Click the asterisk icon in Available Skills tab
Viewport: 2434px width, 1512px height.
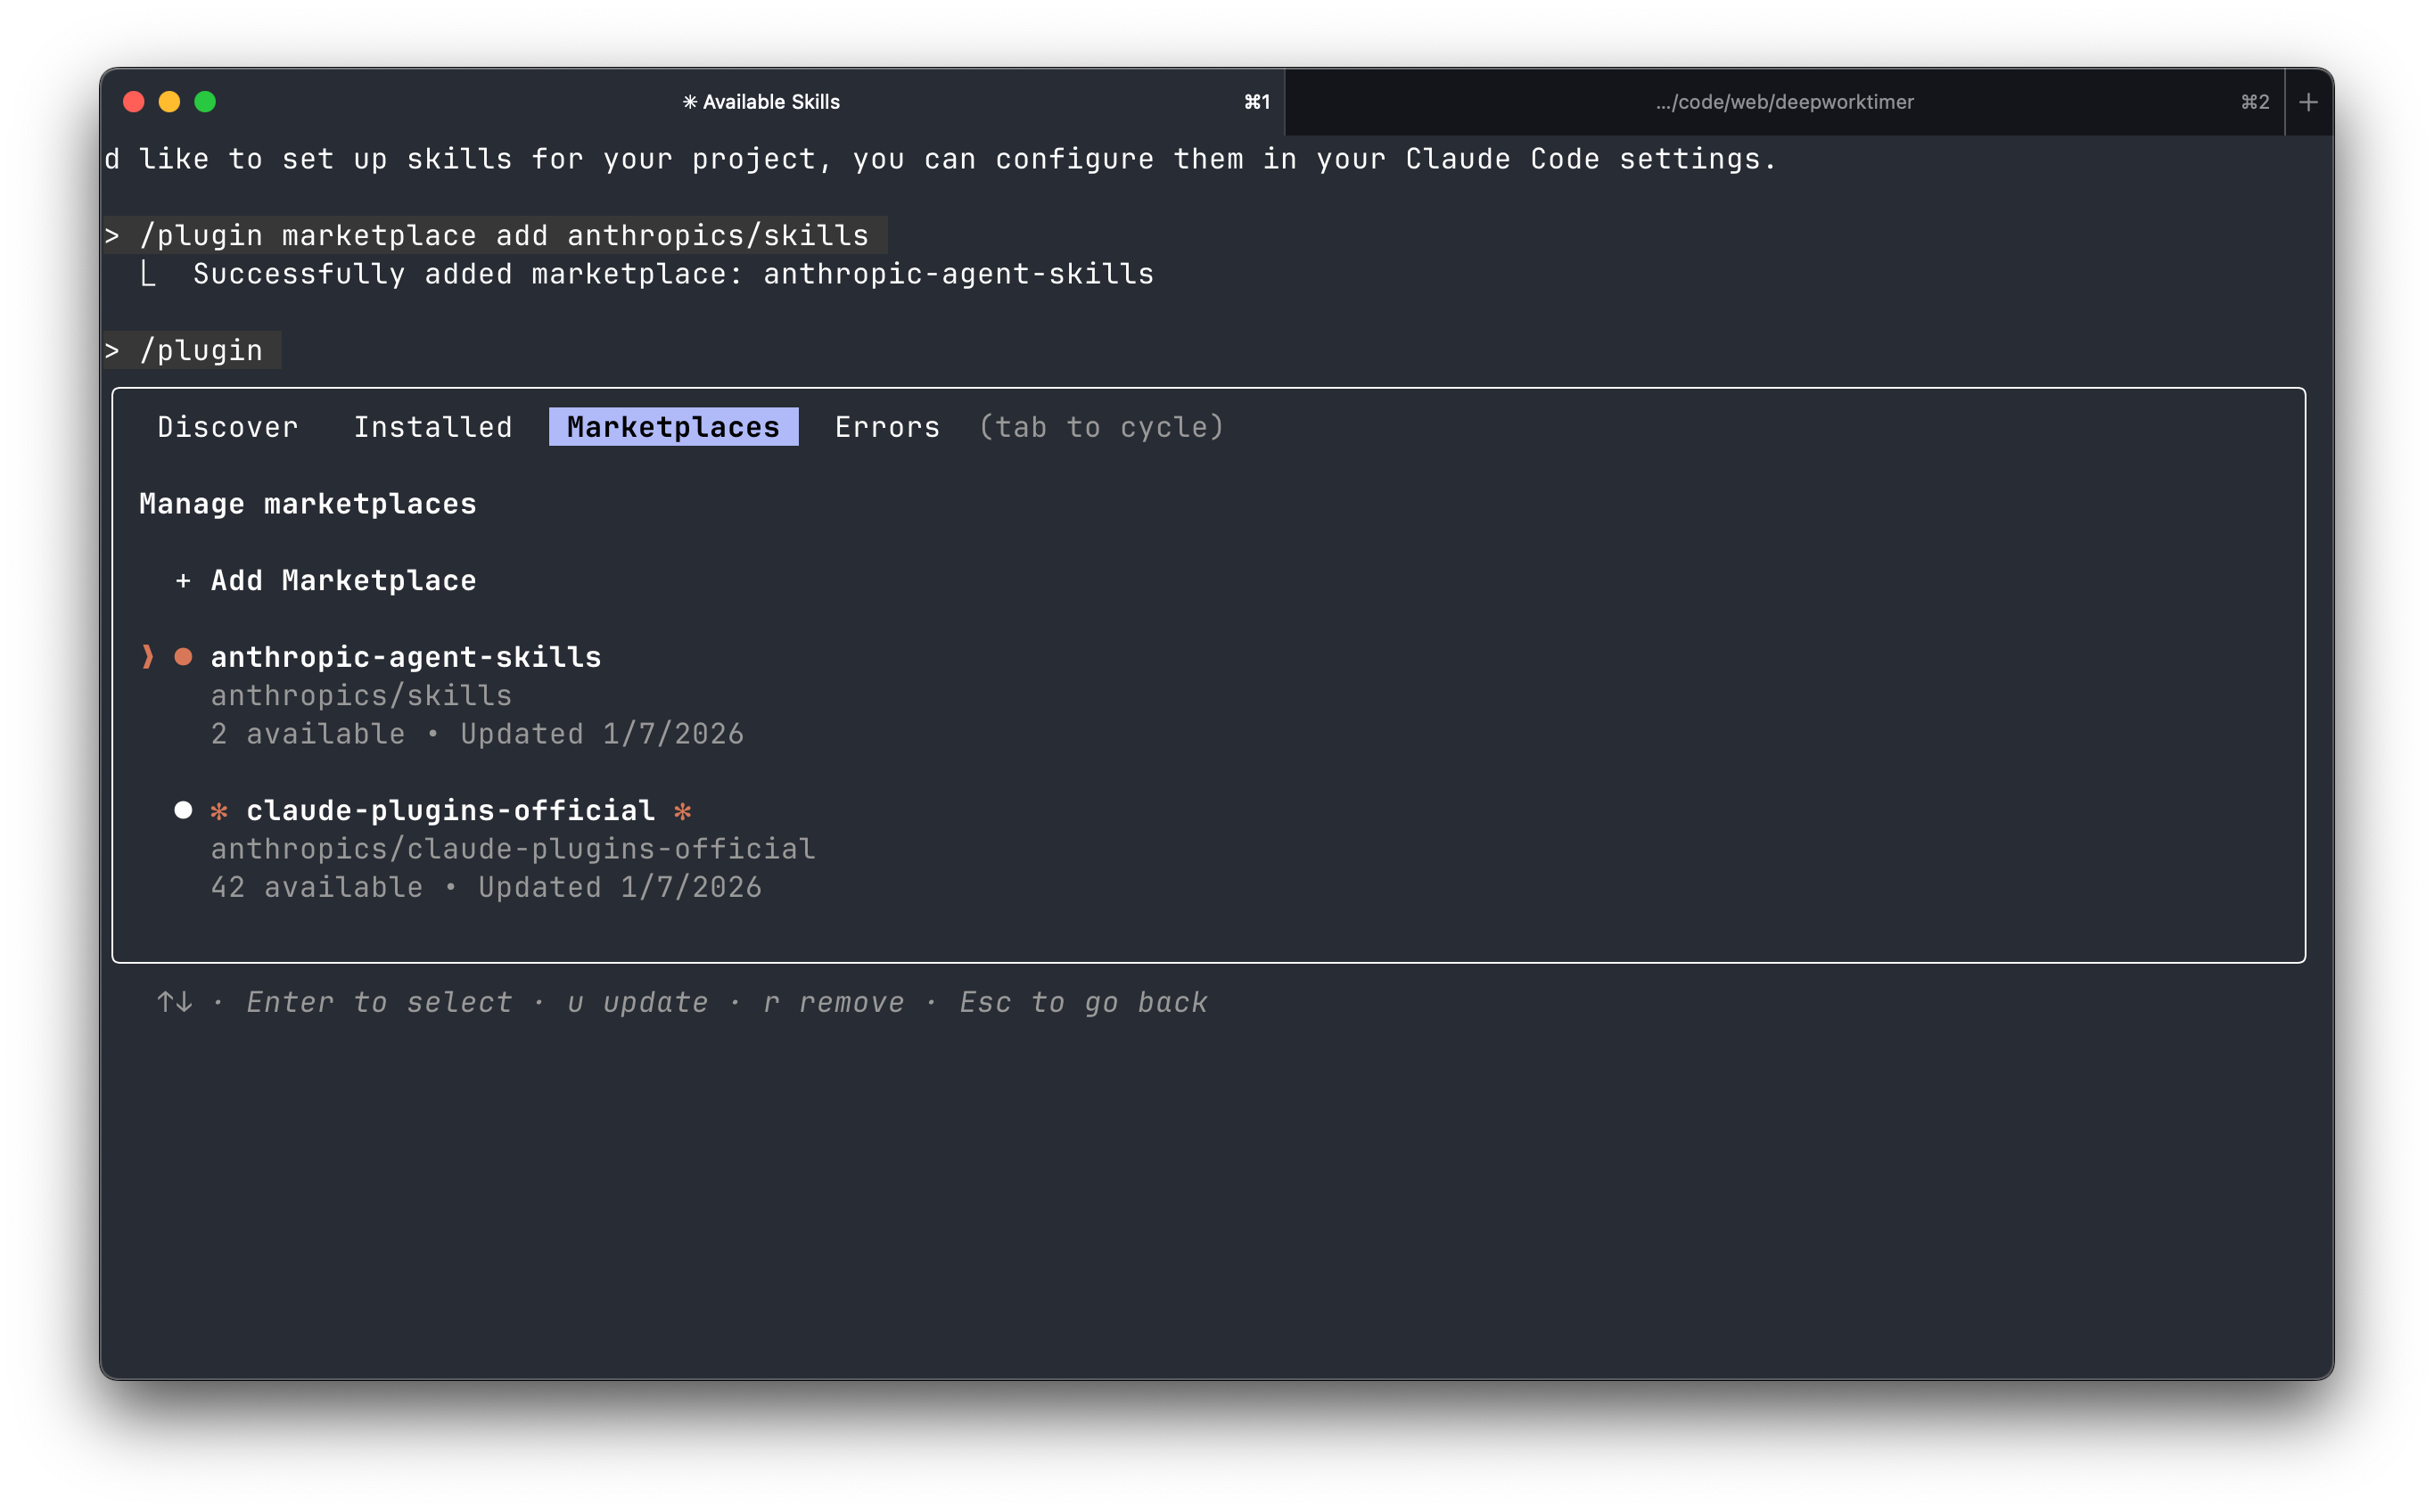click(x=690, y=102)
